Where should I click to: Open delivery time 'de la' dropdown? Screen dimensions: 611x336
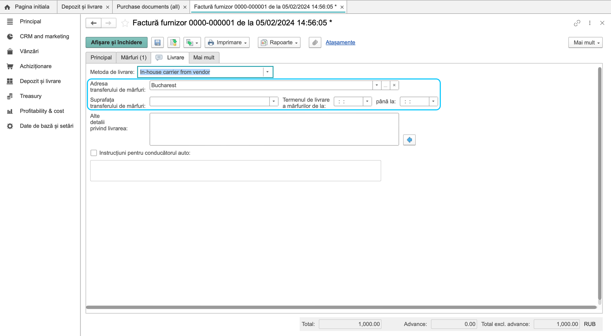tap(367, 101)
